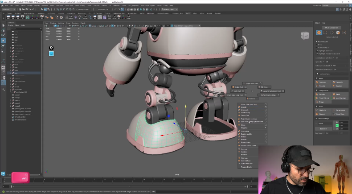Click the Smooth icon in Modeling Toolkit Mesh section
Image resolution: width=352 pixels, height=194 pixels.
pyautogui.click(x=317, y=86)
